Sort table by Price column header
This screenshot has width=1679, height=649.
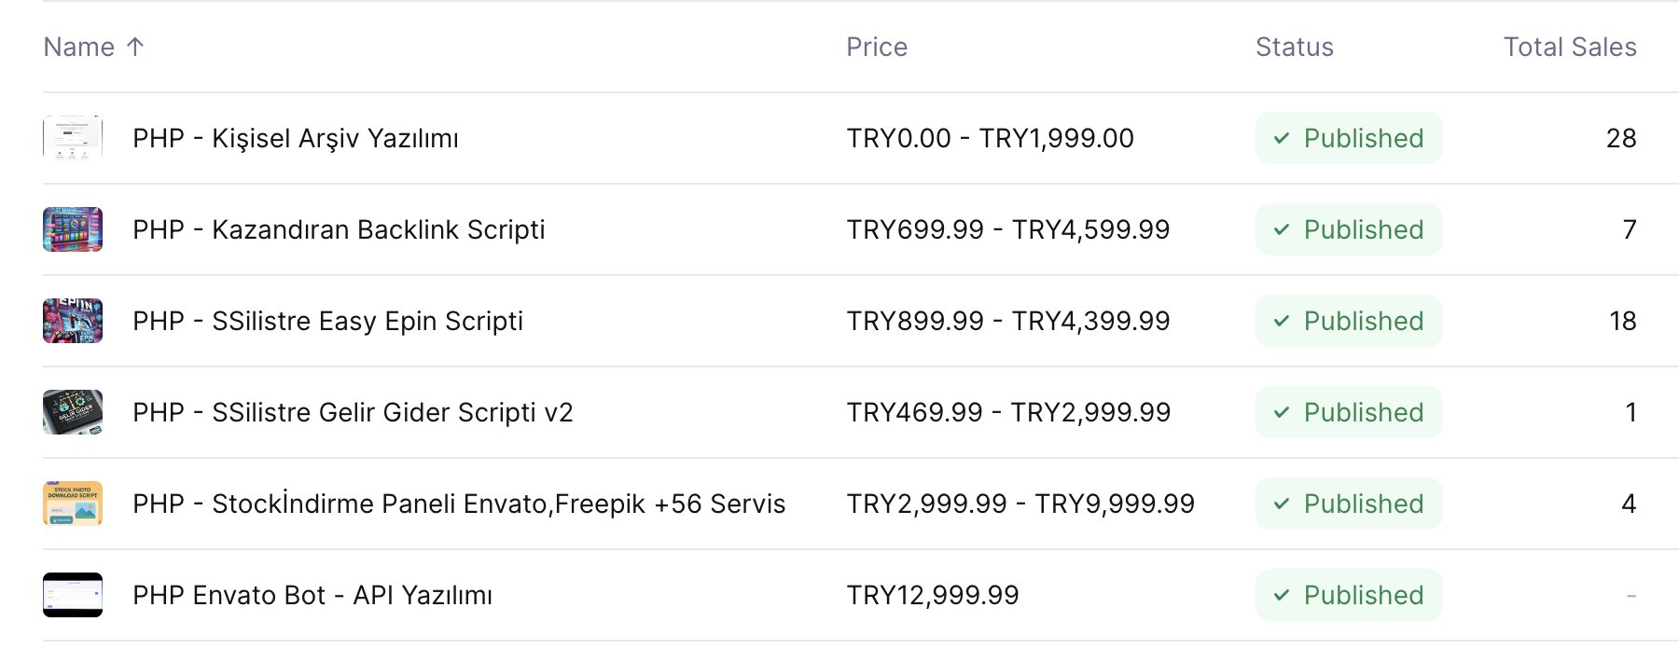(x=877, y=47)
